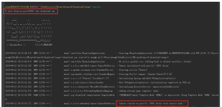Viewport: 222px width, 107px height.
Task: Click 'No active profile set' log message
Action: point(155,62)
